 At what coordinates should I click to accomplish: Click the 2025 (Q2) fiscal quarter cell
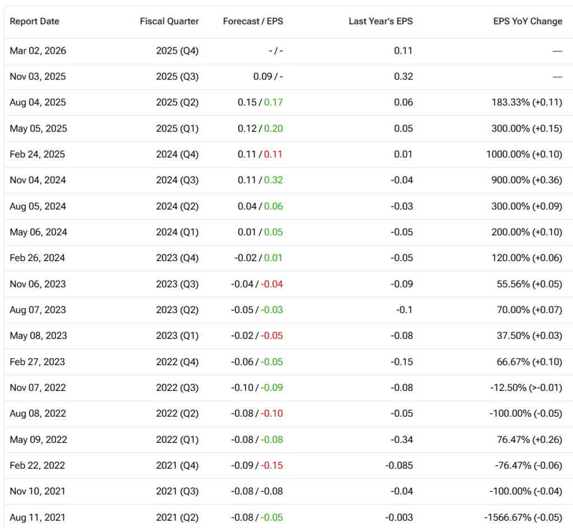(x=177, y=102)
